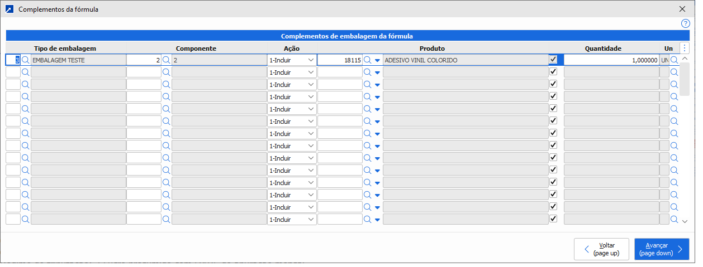Viewport: 703px width, 267px height.
Task: Click unit lookup magnifier in first row
Action: 674,60
